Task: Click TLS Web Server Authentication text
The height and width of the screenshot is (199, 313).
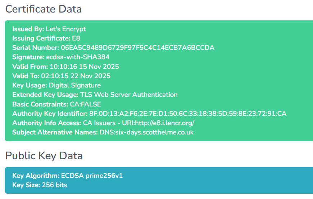Action: click(129, 95)
